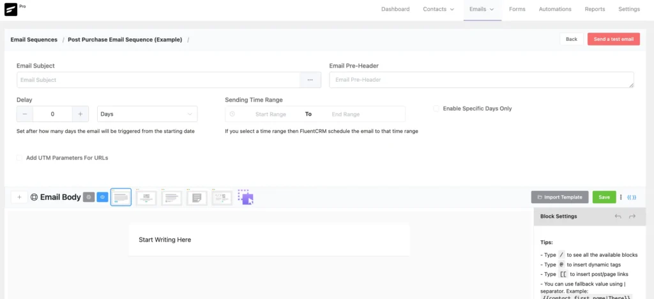Increase delay with the plus button

pos(80,114)
